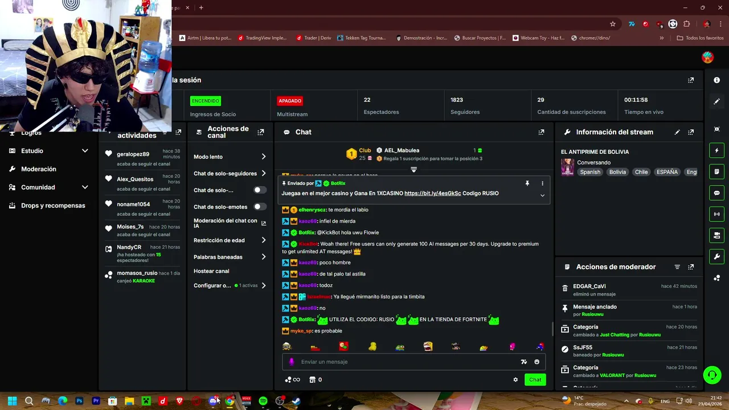Viewport: 729px width, 410px height.
Task: Click the ENCENDIDO partner income badge
Action: click(205, 101)
